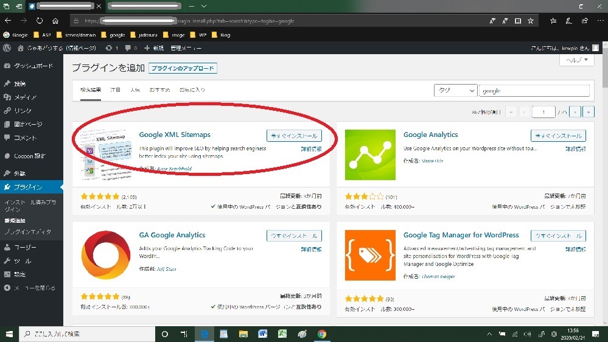Install the Google XML Sitemaps plugin
Image resolution: width=608 pixels, height=342 pixels.
[x=294, y=135]
